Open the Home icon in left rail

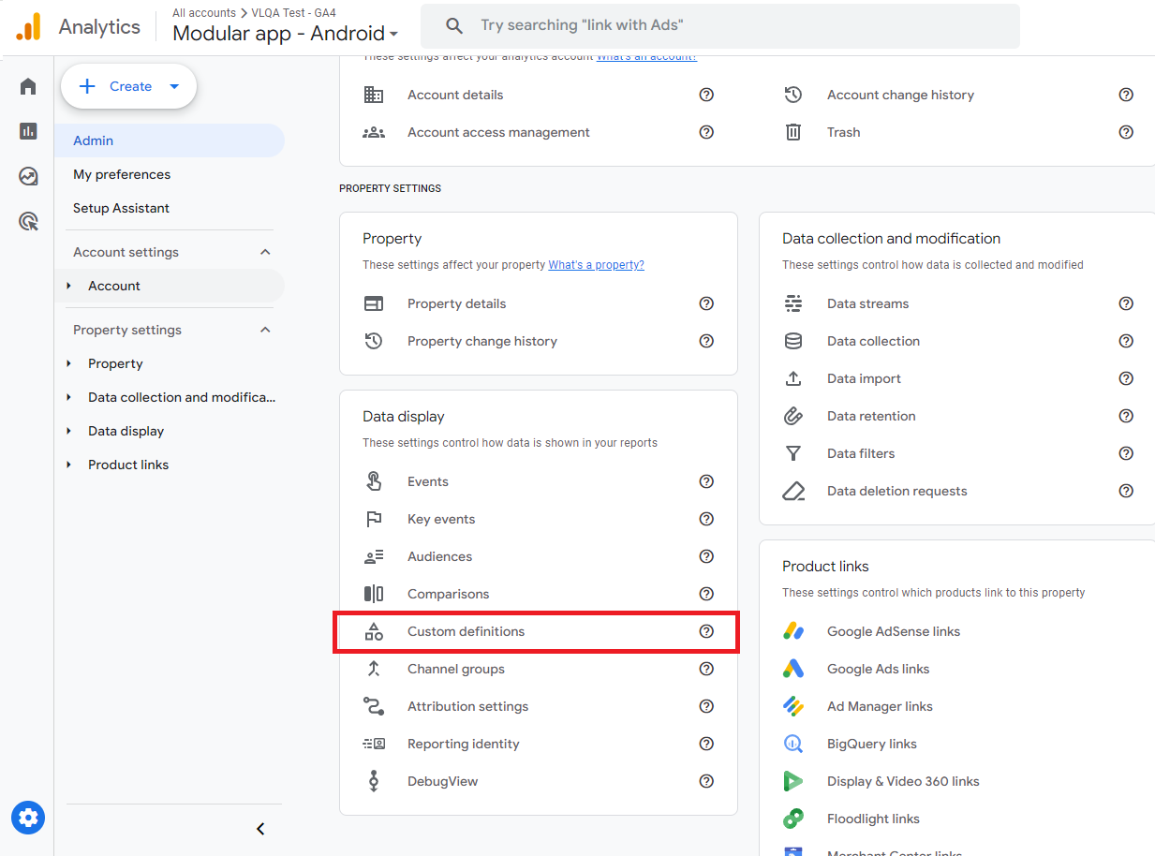coord(28,86)
